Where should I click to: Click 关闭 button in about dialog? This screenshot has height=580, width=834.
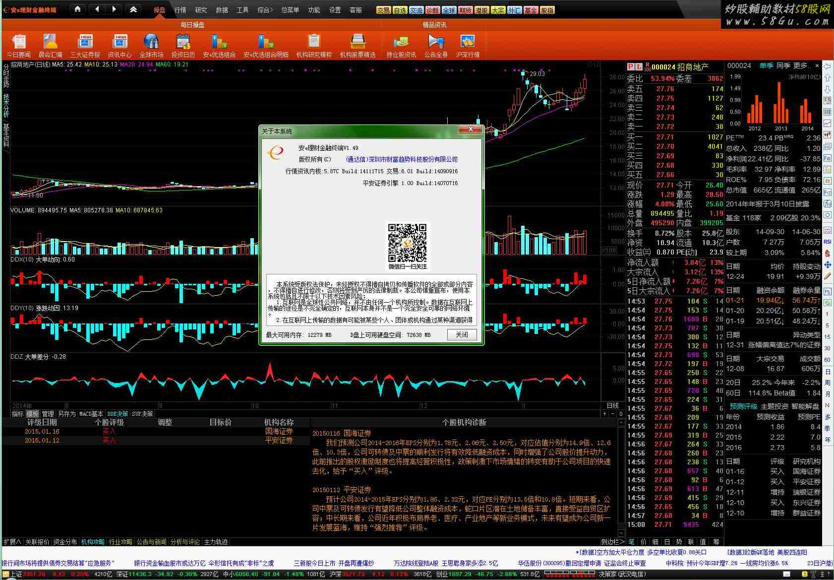click(x=462, y=334)
